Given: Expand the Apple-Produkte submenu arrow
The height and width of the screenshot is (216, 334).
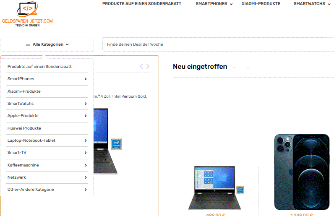Looking at the screenshot, I should (86, 116).
